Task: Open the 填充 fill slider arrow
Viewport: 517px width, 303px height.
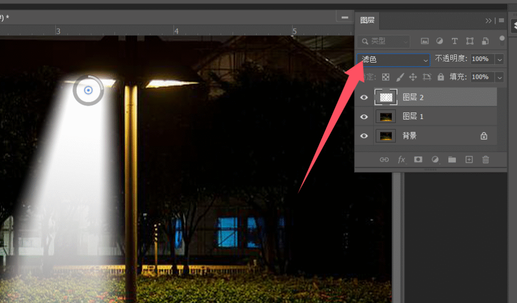Action: [499, 78]
